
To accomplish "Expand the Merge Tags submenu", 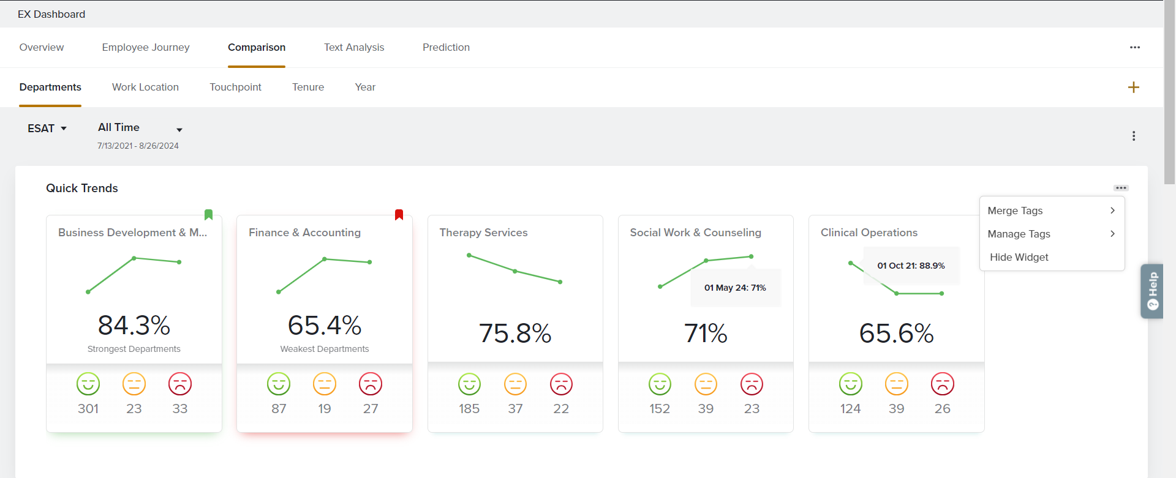I will click(x=1051, y=211).
